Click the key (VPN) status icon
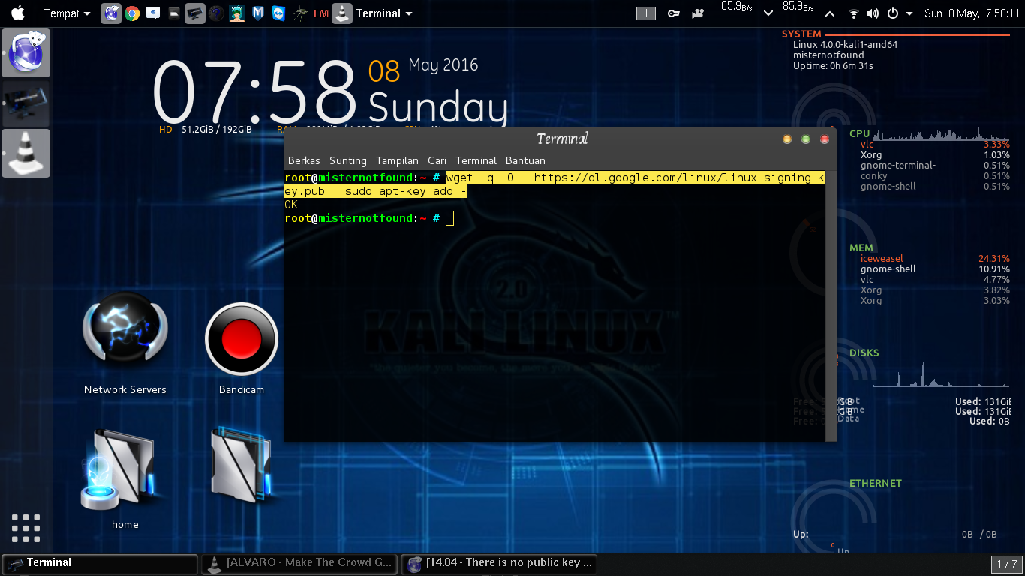1025x576 pixels. pyautogui.click(x=674, y=13)
